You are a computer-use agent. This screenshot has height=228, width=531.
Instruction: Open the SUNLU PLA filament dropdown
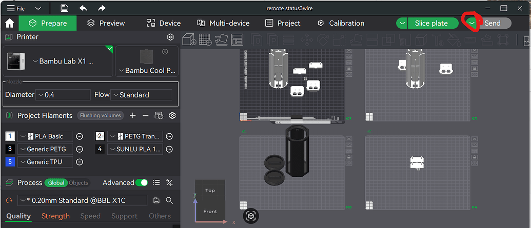pos(135,149)
